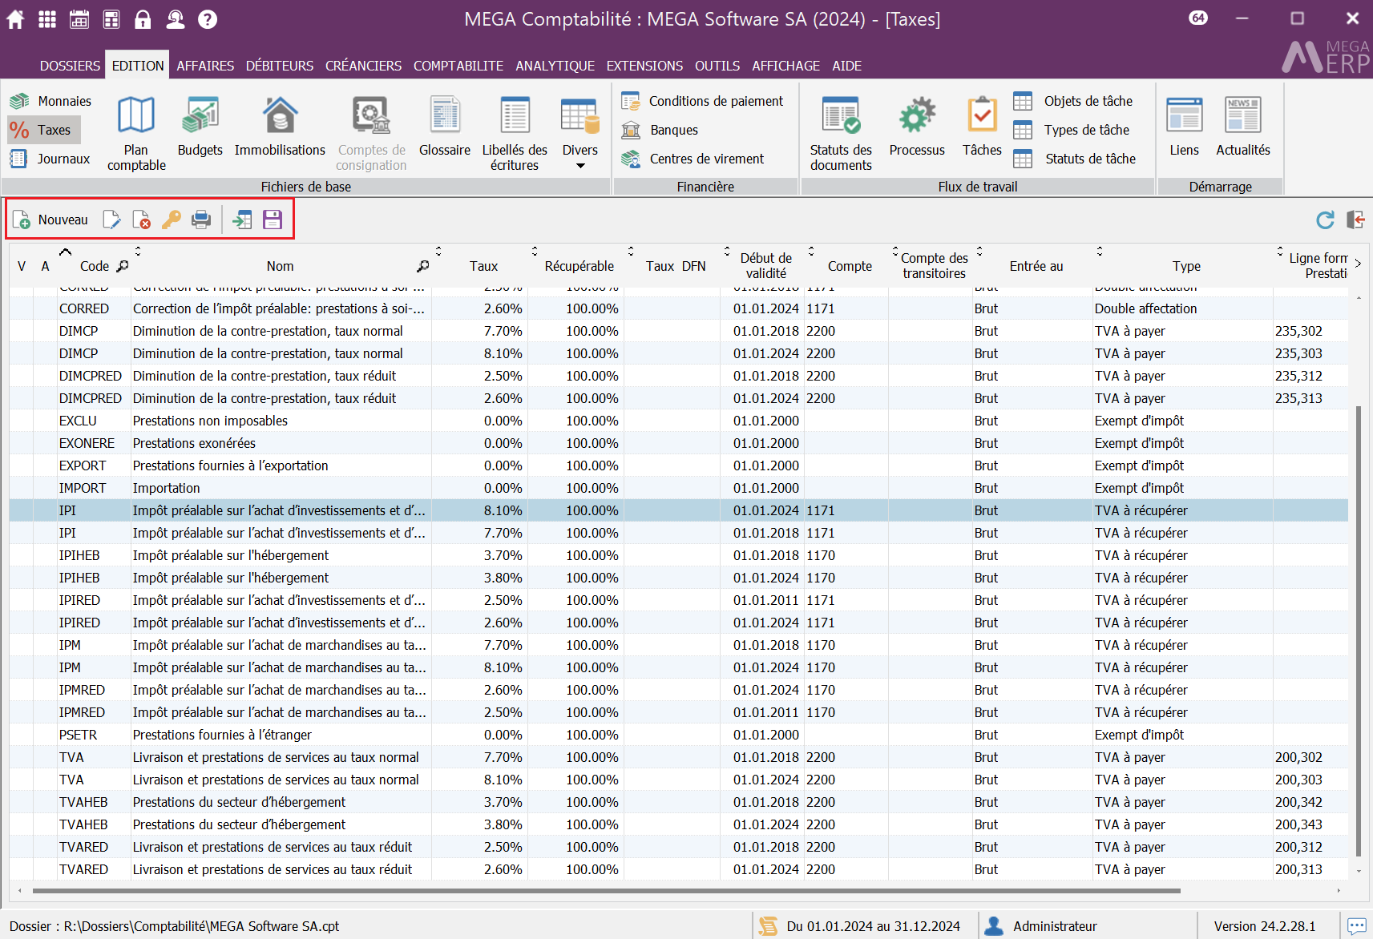
Task: Expand the Divers dropdown in ribbon
Action: (579, 166)
